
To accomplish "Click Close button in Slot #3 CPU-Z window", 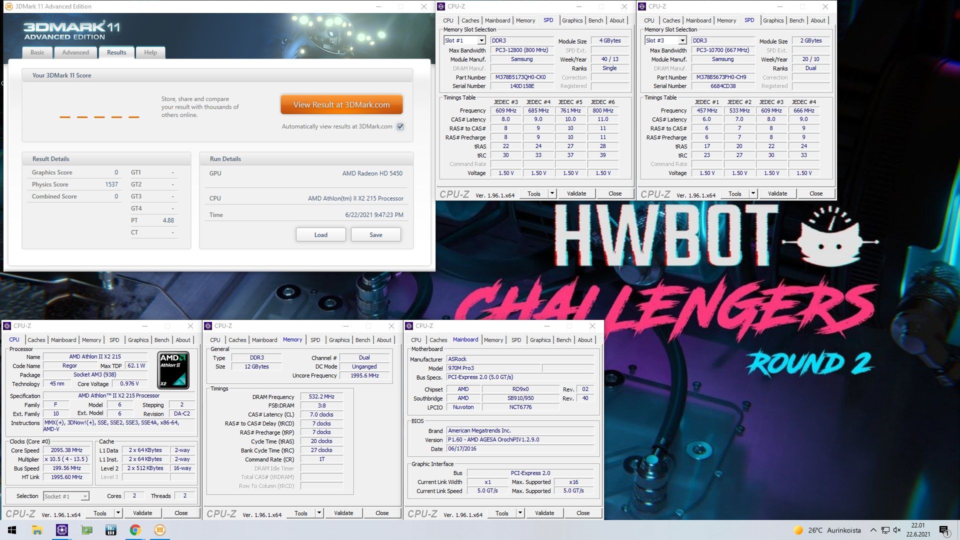I will 816,193.
